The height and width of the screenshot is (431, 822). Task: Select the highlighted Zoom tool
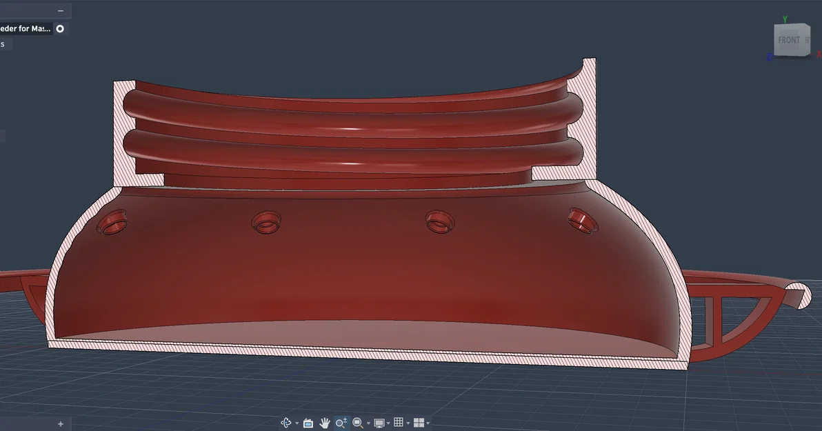tap(341, 423)
